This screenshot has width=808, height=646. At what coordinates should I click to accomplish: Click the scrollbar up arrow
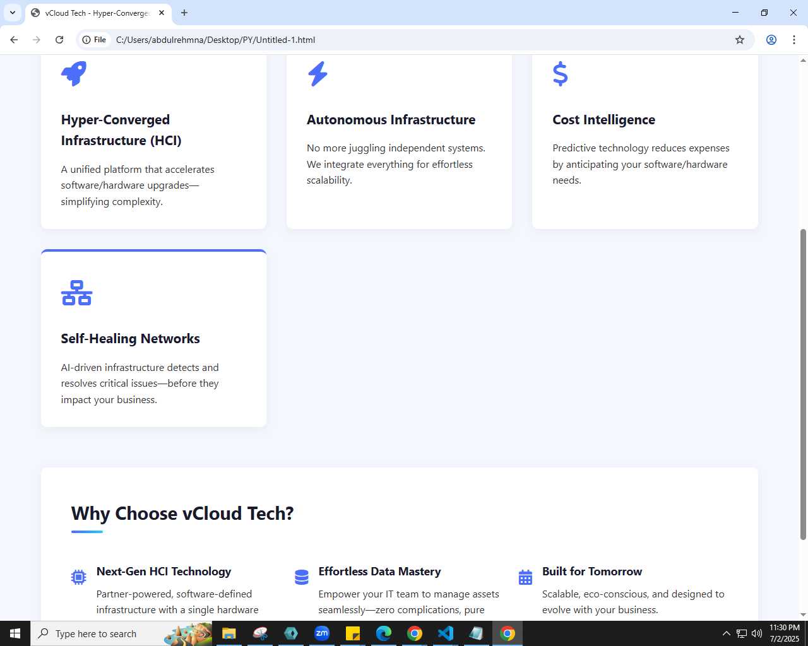coord(803,61)
